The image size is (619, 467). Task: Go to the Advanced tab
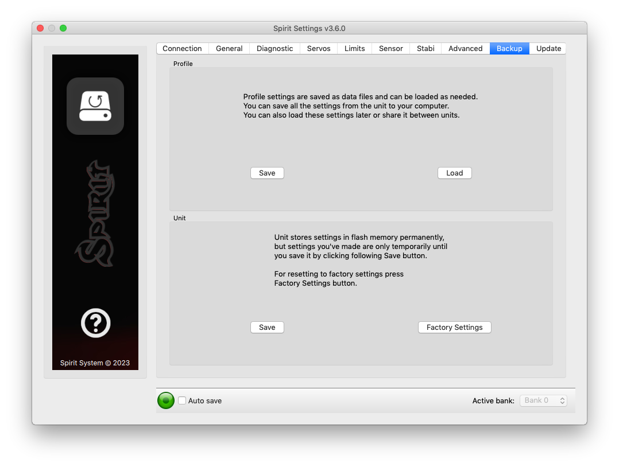pos(465,49)
